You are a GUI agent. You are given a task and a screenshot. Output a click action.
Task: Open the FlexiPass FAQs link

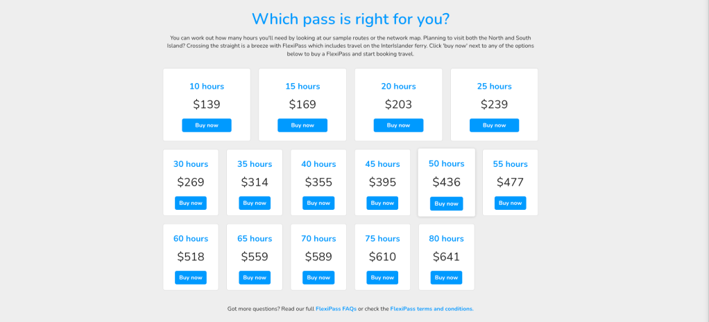coord(336,309)
